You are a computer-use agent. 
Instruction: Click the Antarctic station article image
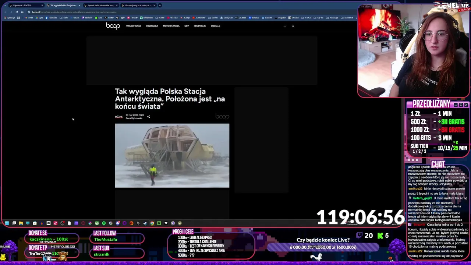172,156
